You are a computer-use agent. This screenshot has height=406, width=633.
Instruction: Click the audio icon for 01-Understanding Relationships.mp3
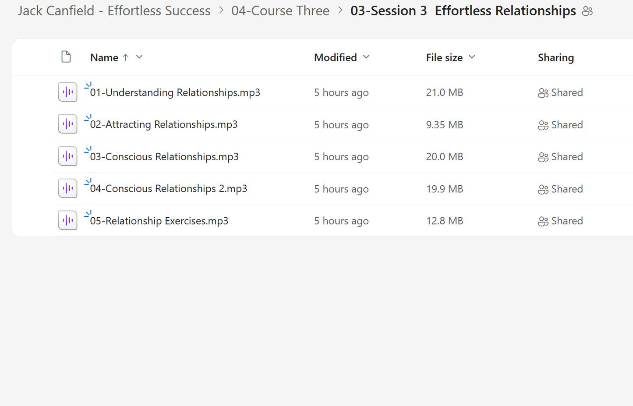(x=67, y=92)
